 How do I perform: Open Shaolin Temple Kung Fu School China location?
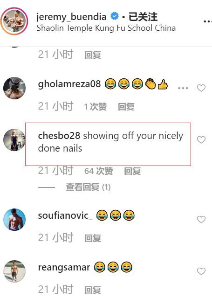(106, 28)
